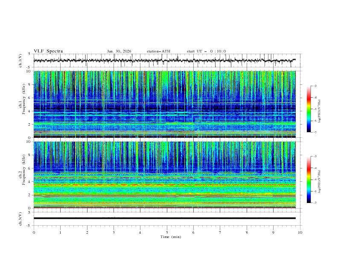The image size is (338, 261).
Task: Select ch.2 colorbar "log(PSD)(V²/Hz)" label
Action: click(320, 182)
